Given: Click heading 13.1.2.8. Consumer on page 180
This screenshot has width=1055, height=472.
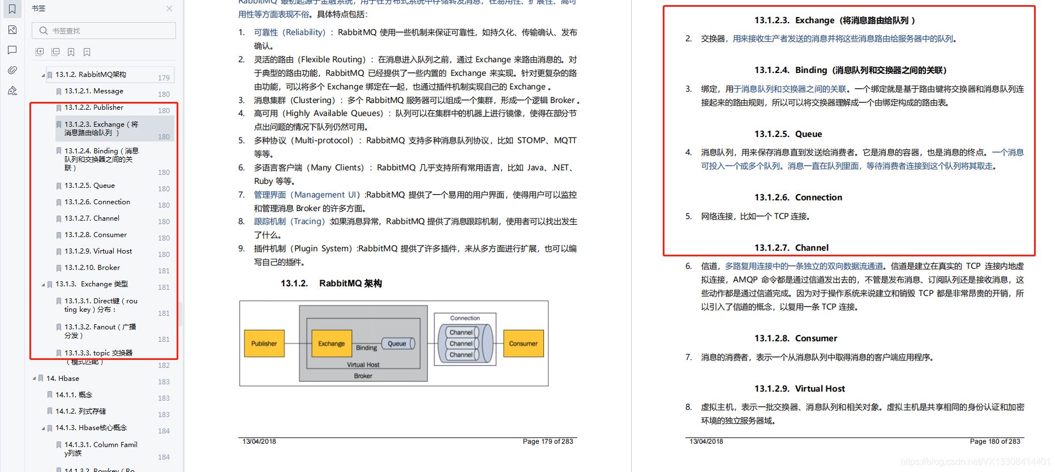Looking at the screenshot, I should click(x=796, y=338).
